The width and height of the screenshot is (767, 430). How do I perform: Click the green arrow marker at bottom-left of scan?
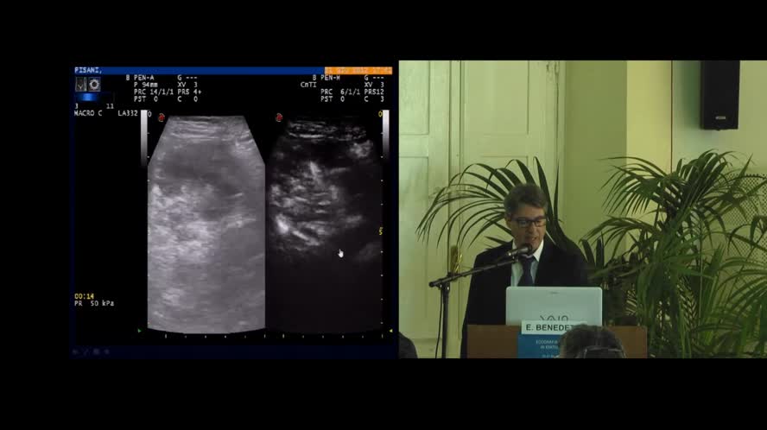click(x=140, y=330)
